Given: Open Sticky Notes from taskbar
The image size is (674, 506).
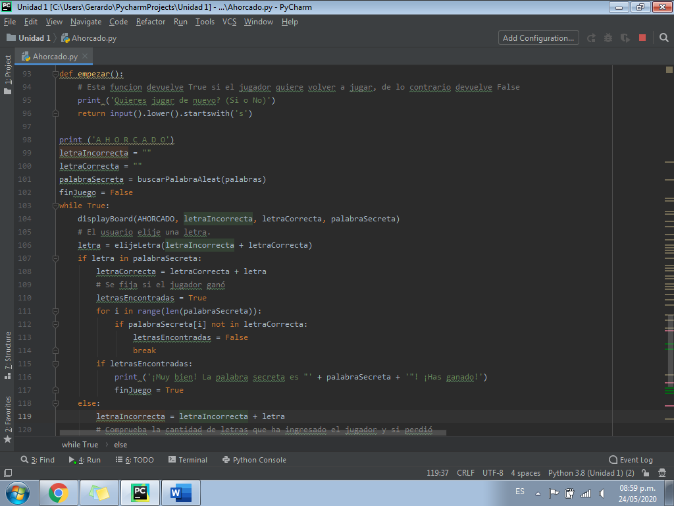Looking at the screenshot, I should (99, 493).
